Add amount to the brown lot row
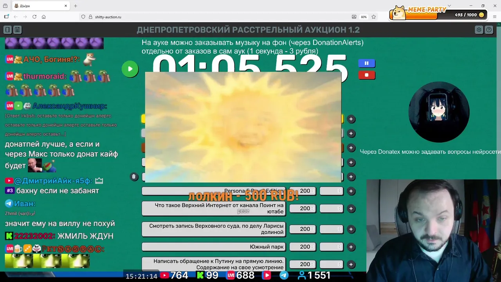 coord(351,148)
